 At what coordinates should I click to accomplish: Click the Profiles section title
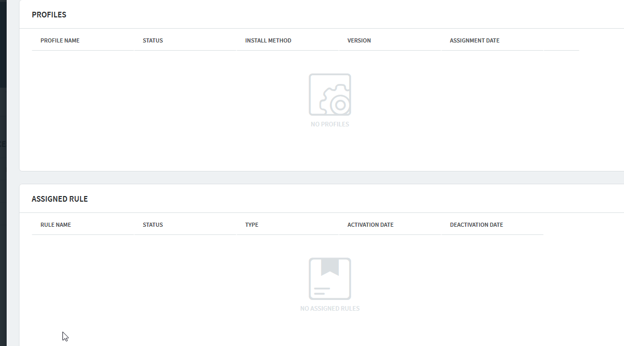pos(49,15)
